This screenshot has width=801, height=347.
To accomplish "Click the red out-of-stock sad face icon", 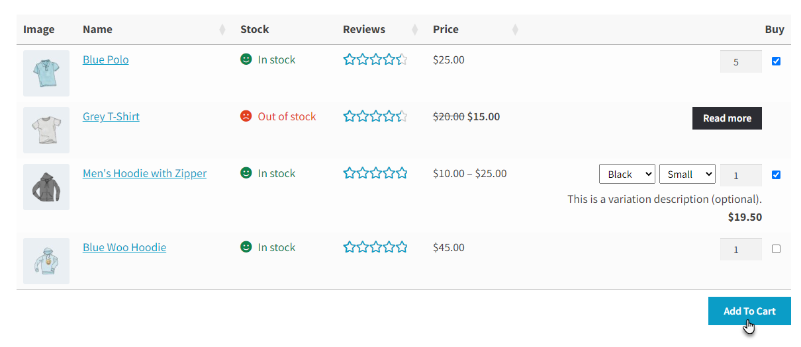I will tap(246, 116).
